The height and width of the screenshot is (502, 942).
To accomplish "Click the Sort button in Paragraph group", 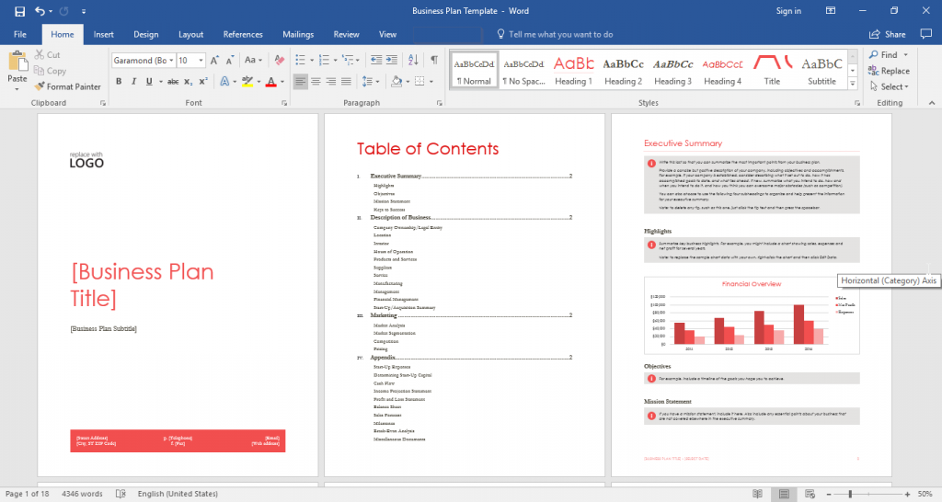I will [413, 61].
